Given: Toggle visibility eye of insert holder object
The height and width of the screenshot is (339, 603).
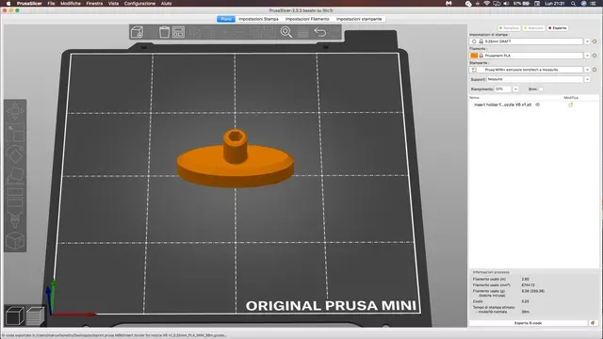Looking at the screenshot, I should tap(538, 105).
